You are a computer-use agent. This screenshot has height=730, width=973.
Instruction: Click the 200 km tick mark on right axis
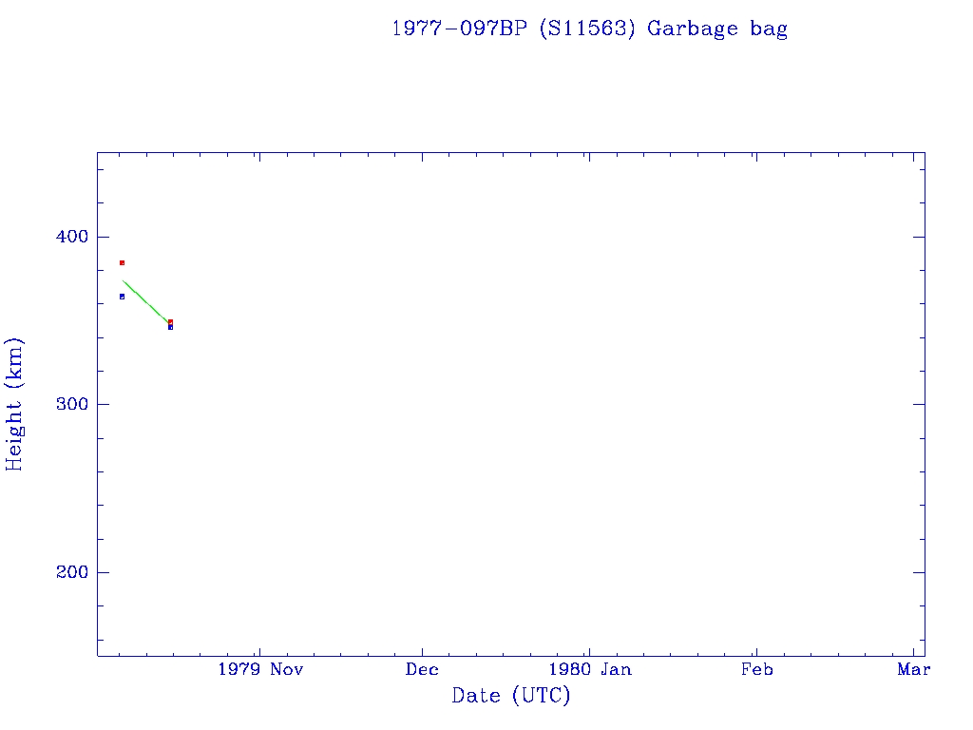[919, 572]
